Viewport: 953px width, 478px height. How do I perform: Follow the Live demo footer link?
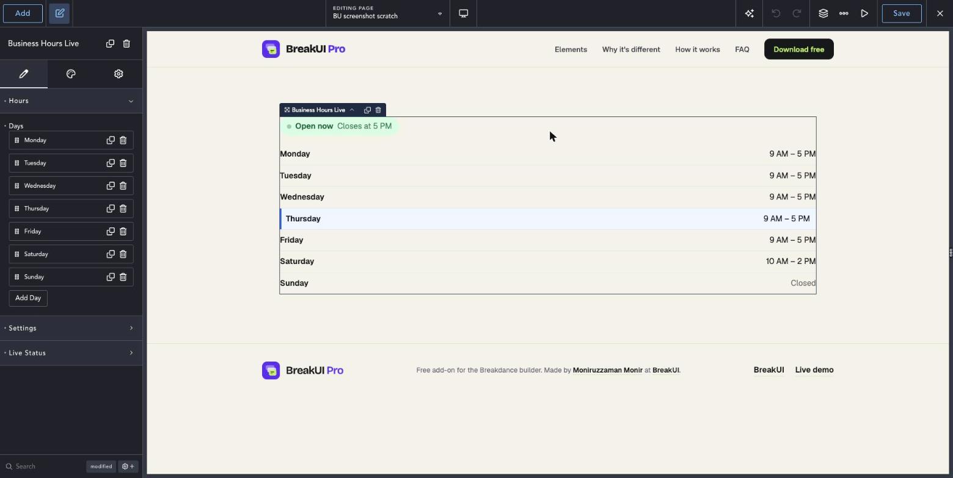click(814, 370)
